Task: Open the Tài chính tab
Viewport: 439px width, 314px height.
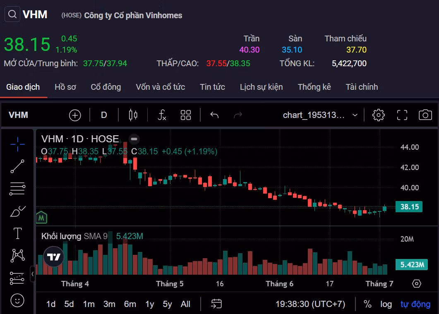Action: coord(362,87)
